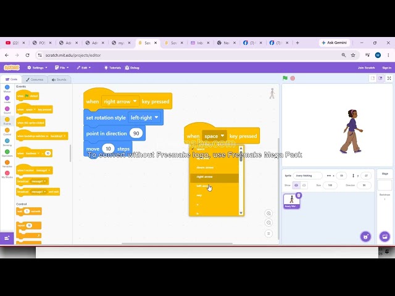Image resolution: width=395 pixels, height=296 pixels.
Task: Open the Tutorials page
Action: [112, 68]
